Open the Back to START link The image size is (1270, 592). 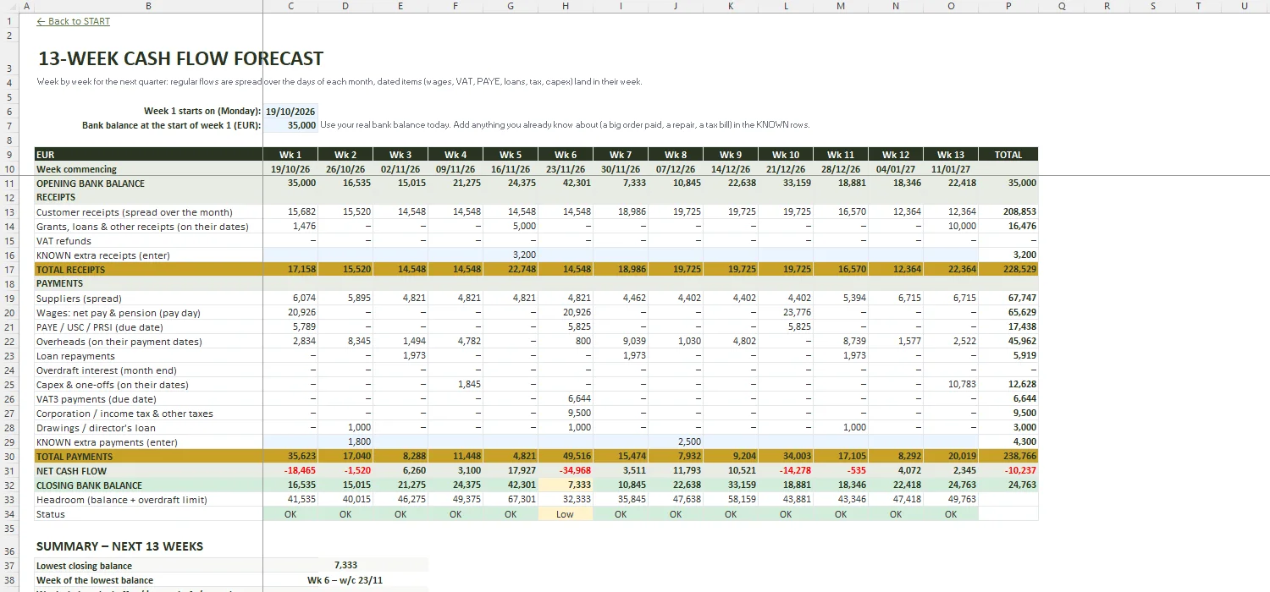pos(73,21)
